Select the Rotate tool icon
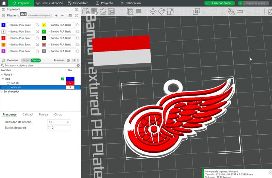The height and width of the screenshot is (178, 272). click(x=161, y=12)
